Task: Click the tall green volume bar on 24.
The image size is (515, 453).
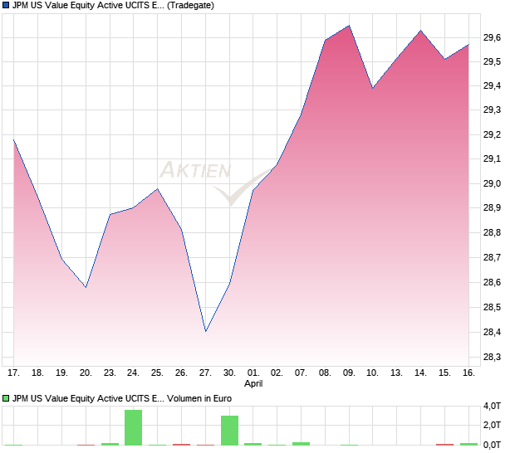Action: 134,428
